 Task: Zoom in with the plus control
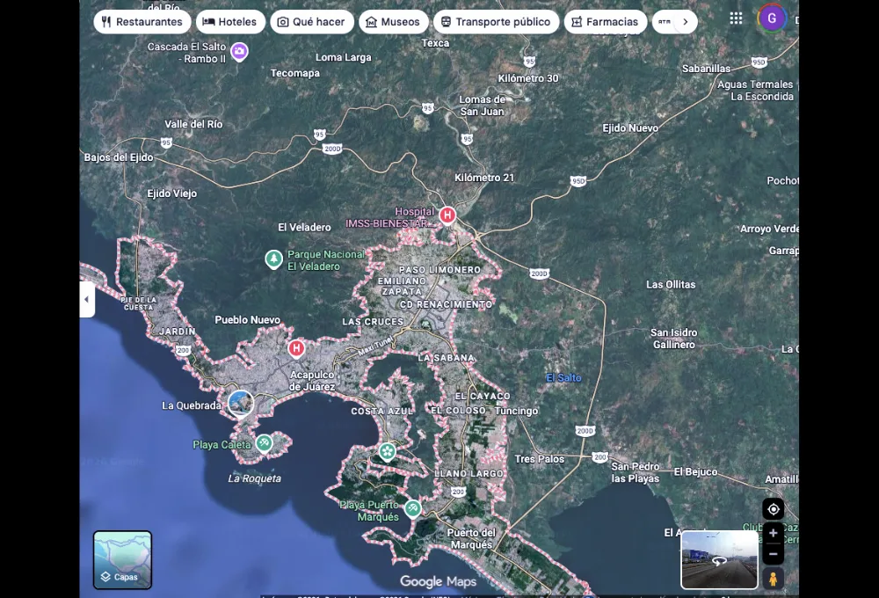(773, 532)
